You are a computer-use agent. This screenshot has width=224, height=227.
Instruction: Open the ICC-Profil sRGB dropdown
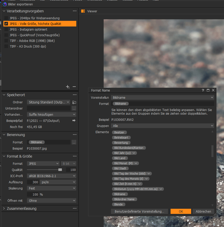[52, 176]
